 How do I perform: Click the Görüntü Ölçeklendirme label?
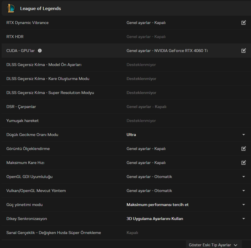tap(28, 149)
